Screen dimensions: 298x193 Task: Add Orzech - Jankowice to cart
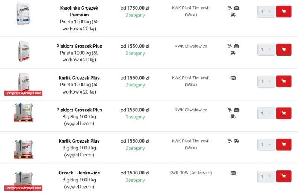pyautogui.click(x=283, y=176)
